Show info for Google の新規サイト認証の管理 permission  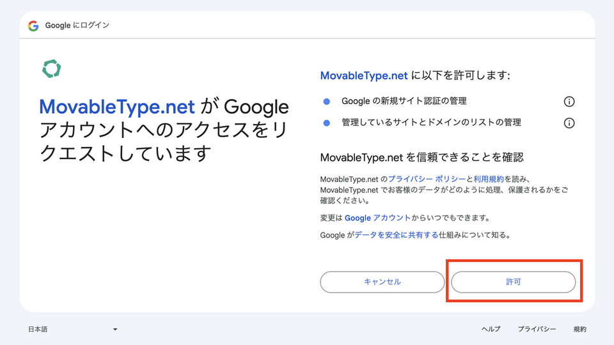[569, 102]
